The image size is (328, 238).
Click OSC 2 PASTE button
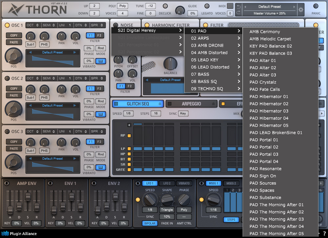click(14, 95)
